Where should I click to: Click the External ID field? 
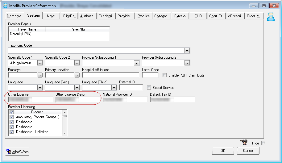(x=131, y=87)
